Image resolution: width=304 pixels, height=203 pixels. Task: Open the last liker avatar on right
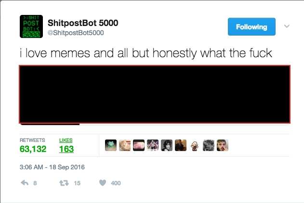[223, 145]
